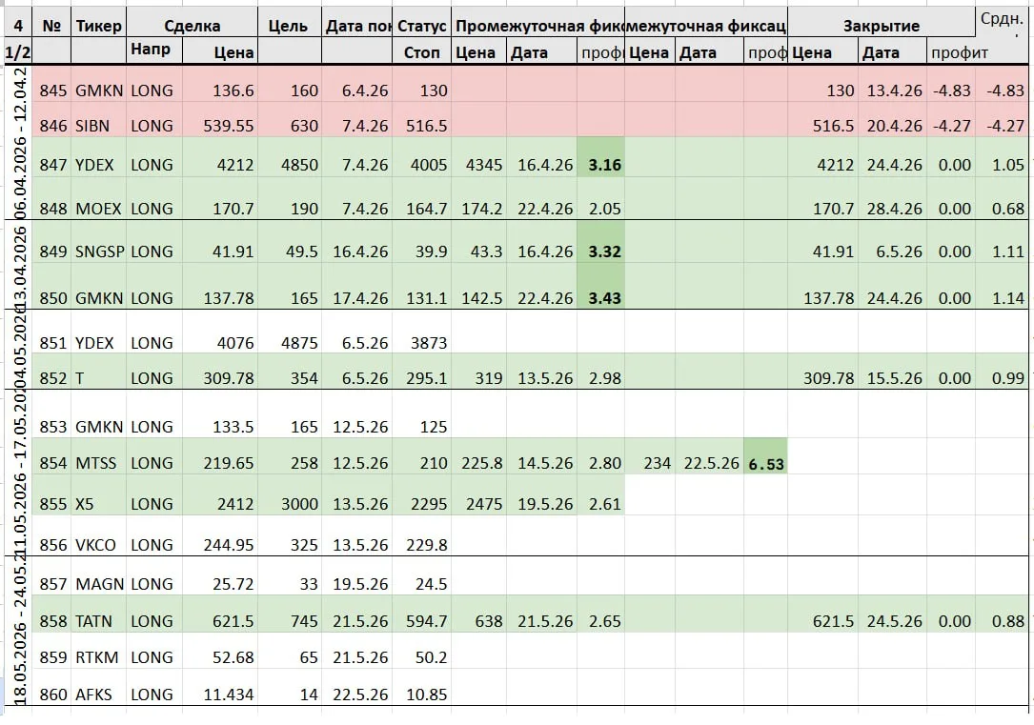1034x725 pixels.
Task: Click the Сделка merged header cell
Action: click(x=192, y=26)
